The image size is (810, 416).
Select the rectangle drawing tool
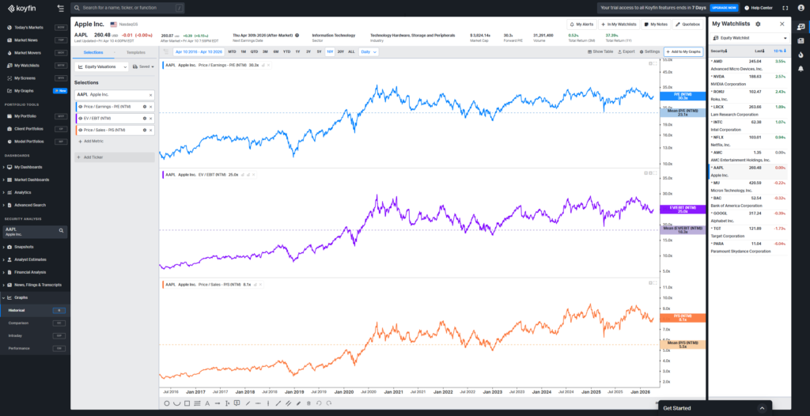click(187, 403)
